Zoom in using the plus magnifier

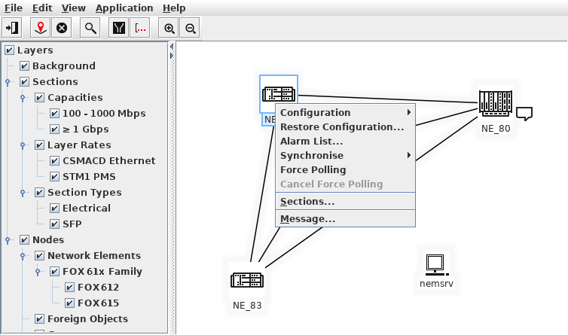(x=169, y=29)
